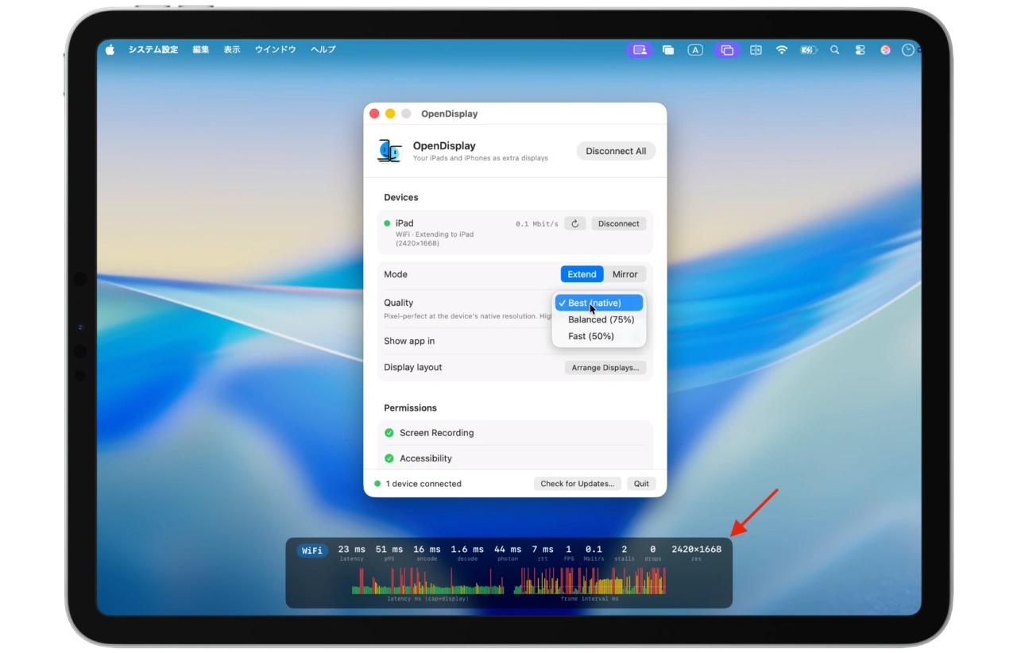Click the Accessibility permission row
1017x653 pixels.
[515, 458]
